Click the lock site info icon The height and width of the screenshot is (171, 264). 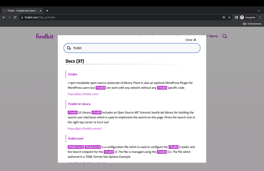pyautogui.click(x=22, y=17)
